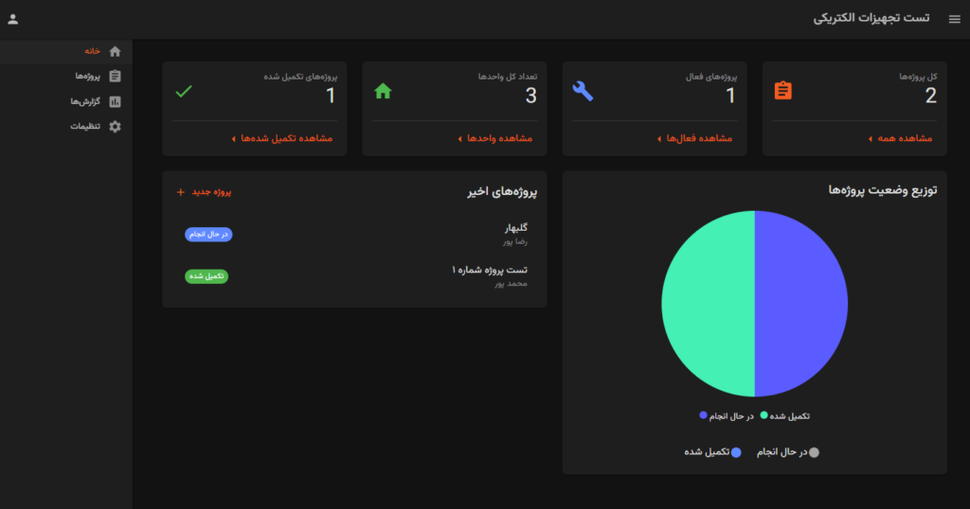
Task: Click the گزارش‌ها bar chart icon in the sidebar
Action: (x=116, y=101)
